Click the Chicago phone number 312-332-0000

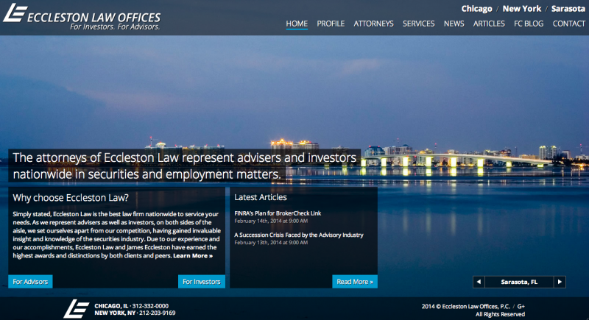coord(150,306)
